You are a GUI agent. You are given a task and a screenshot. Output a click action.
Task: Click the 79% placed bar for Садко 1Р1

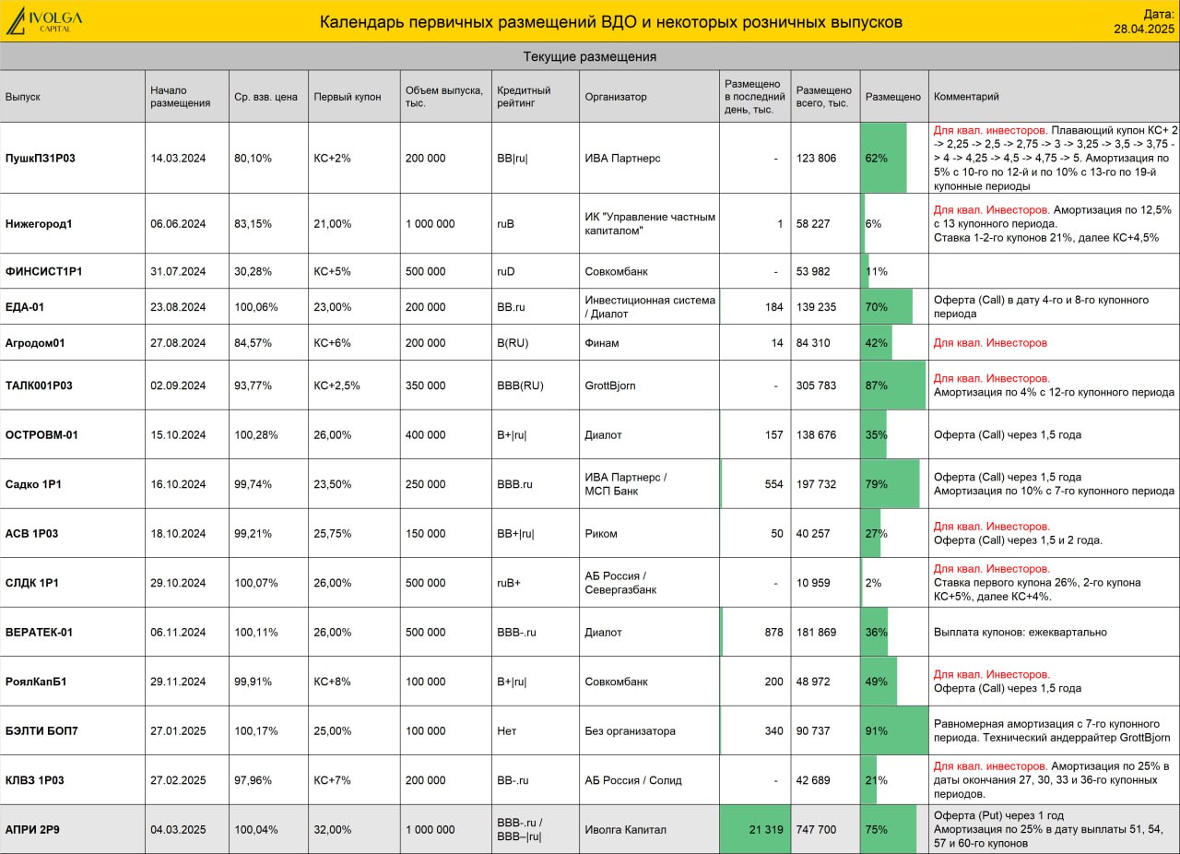click(x=891, y=484)
